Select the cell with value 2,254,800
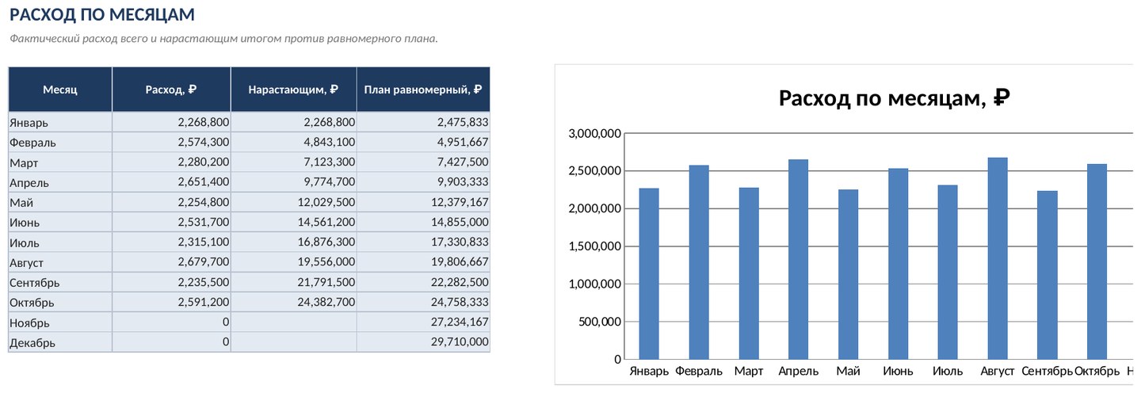1141x393 pixels. point(171,203)
